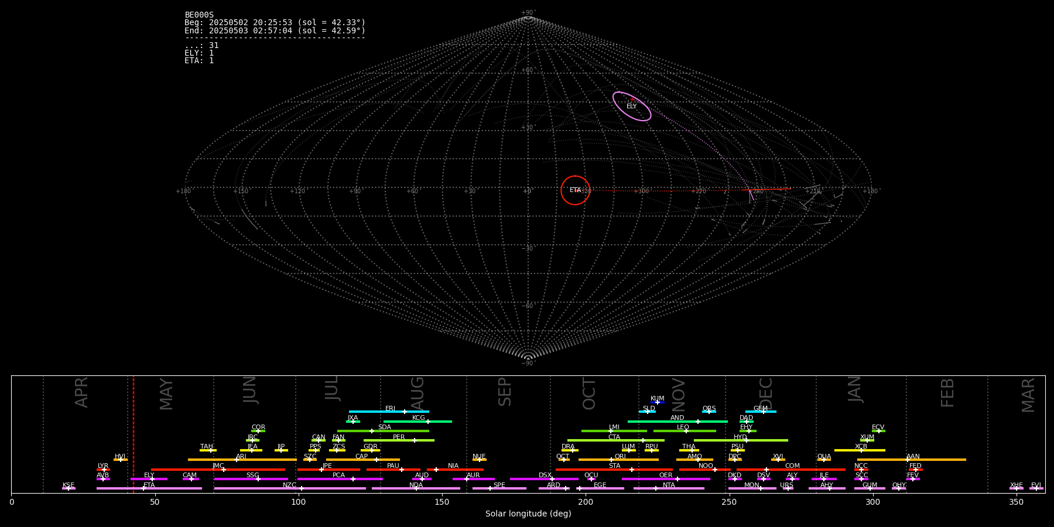
Task: Select the orange AAN shower activity bar
Action: pyautogui.click(x=937, y=460)
